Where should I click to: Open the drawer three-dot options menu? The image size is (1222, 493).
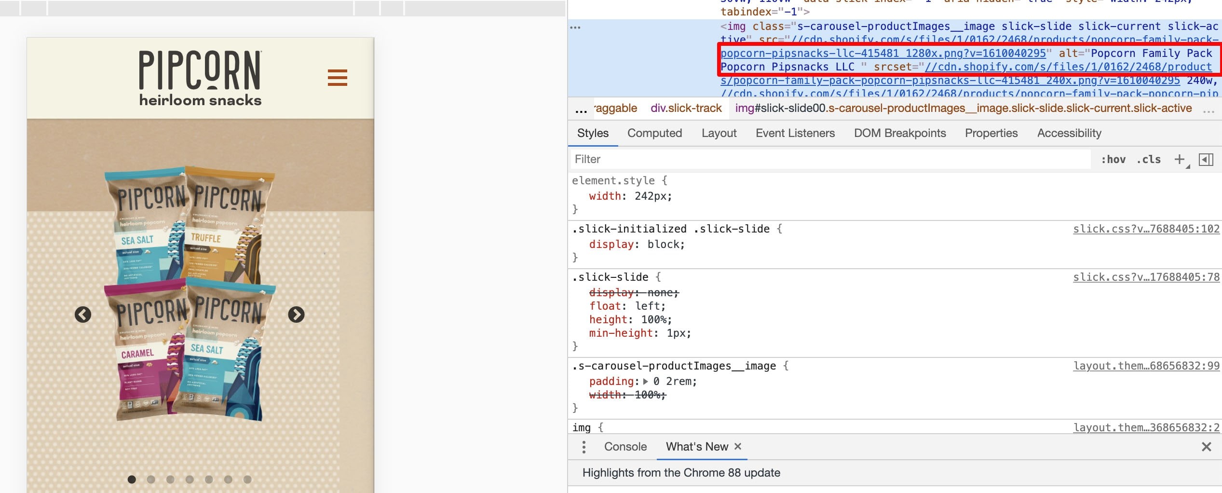(x=584, y=447)
